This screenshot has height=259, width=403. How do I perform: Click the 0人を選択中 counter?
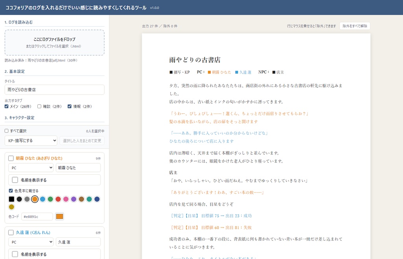[x=95, y=131]
